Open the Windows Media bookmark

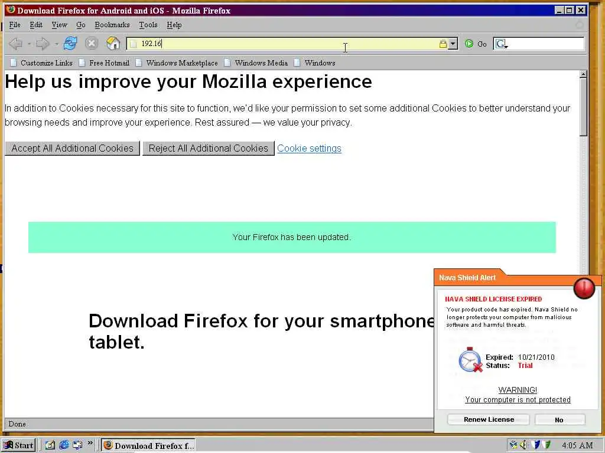click(256, 63)
